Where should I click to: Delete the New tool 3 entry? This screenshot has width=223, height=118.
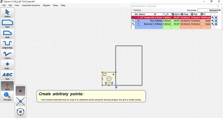point(216,24)
